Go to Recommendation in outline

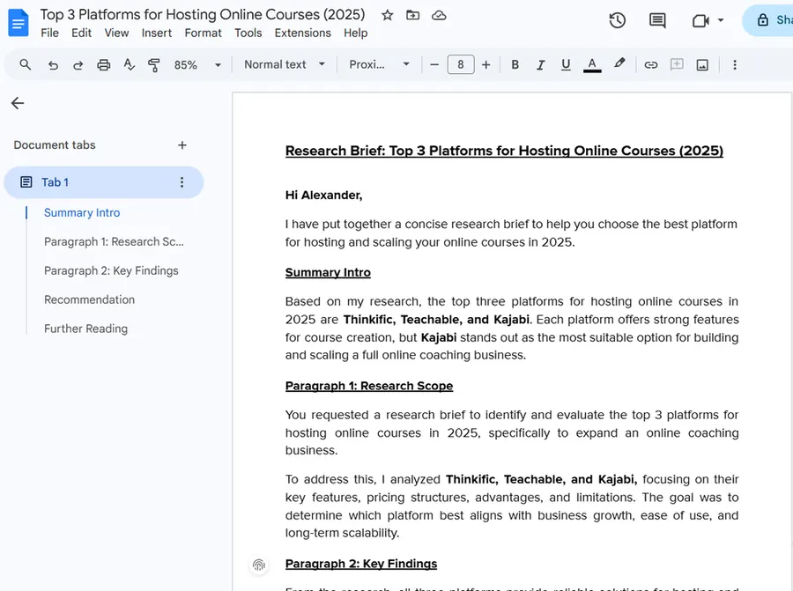click(x=90, y=299)
